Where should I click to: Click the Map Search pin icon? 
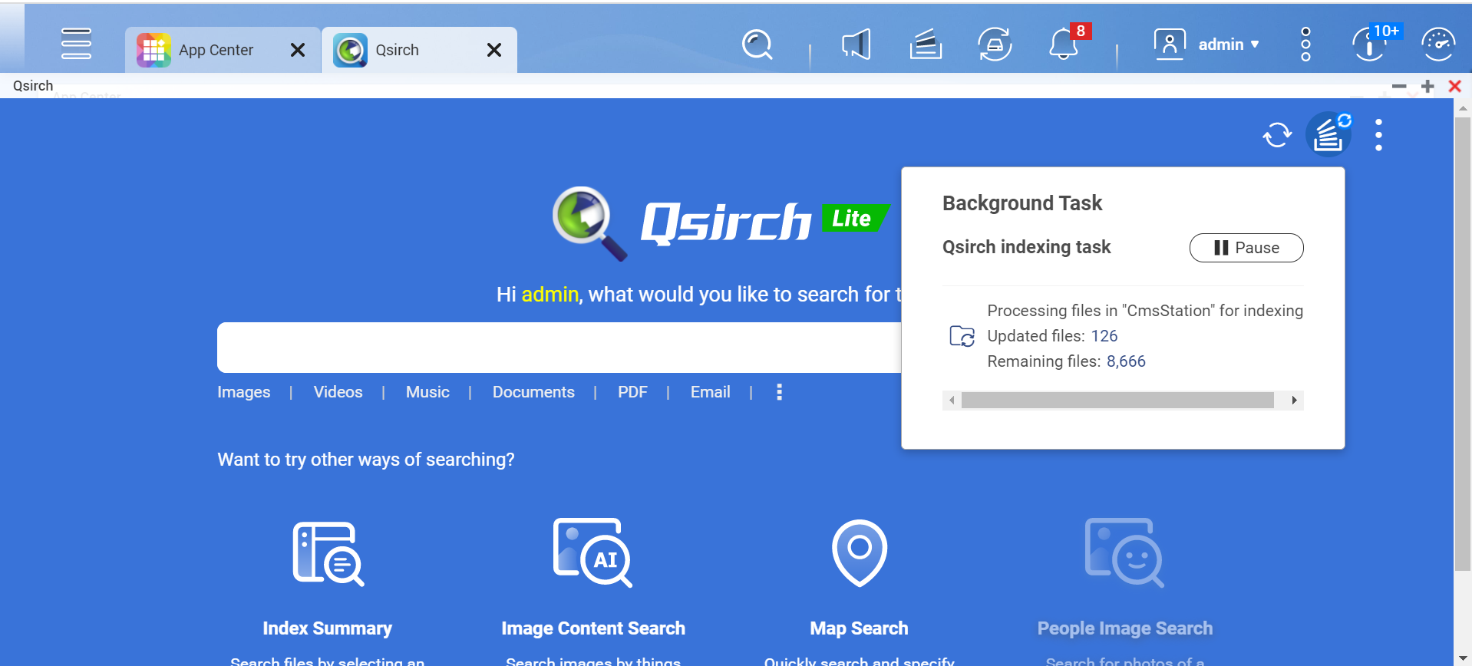(x=860, y=552)
